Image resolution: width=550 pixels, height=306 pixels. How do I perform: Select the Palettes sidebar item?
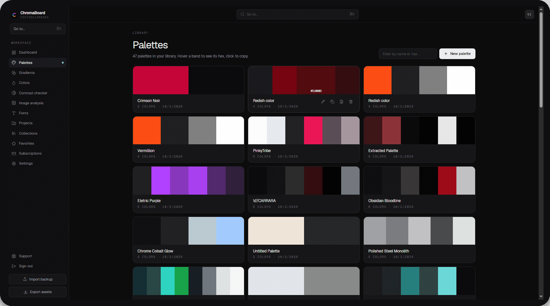pyautogui.click(x=37, y=63)
